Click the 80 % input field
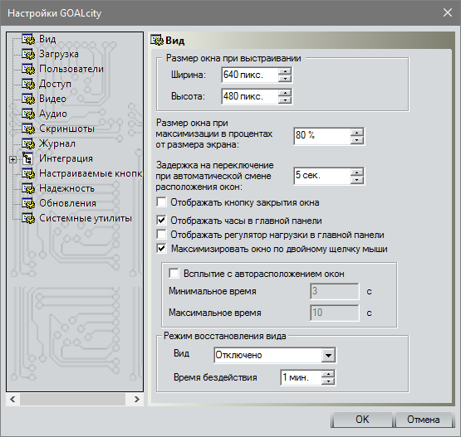Screen dimensions: 461x437 pyautogui.click(x=322, y=136)
